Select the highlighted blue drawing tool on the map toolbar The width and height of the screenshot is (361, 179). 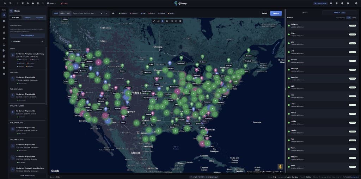coord(163,21)
